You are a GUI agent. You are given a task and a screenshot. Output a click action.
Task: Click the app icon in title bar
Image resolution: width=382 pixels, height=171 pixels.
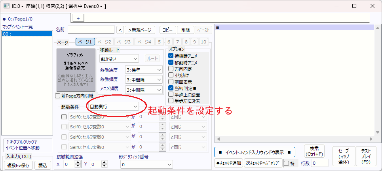pyautogui.click(x=6, y=6)
